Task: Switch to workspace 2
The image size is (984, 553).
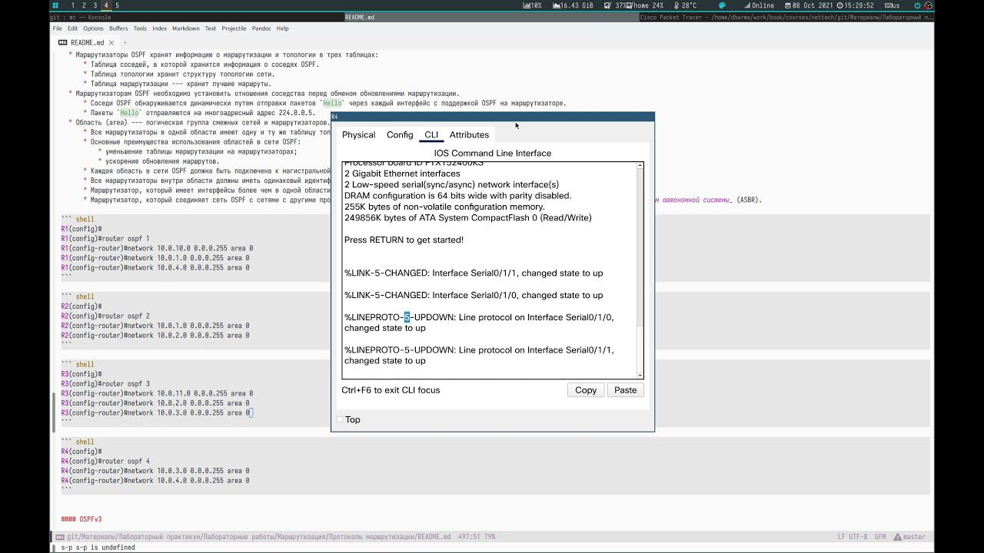Action: click(84, 5)
